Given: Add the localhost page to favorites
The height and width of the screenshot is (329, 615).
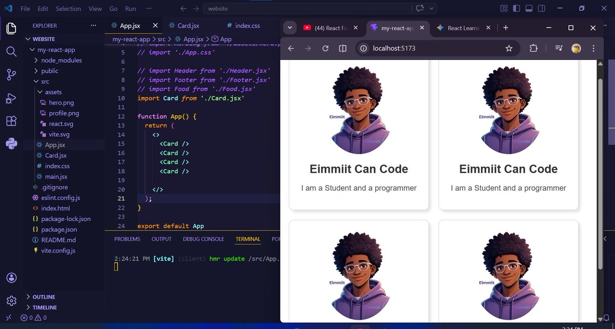Looking at the screenshot, I should pos(509,48).
